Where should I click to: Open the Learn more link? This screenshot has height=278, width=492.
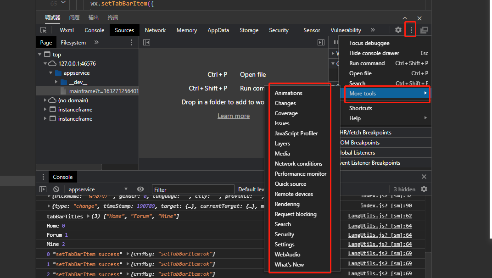coord(234,116)
